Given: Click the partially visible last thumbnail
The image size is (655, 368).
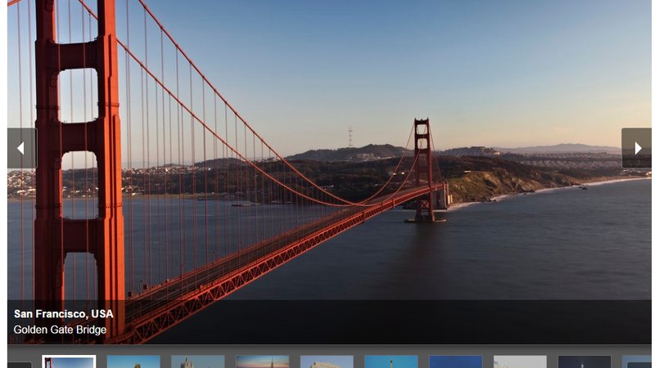Looking at the screenshot, I should [638, 361].
